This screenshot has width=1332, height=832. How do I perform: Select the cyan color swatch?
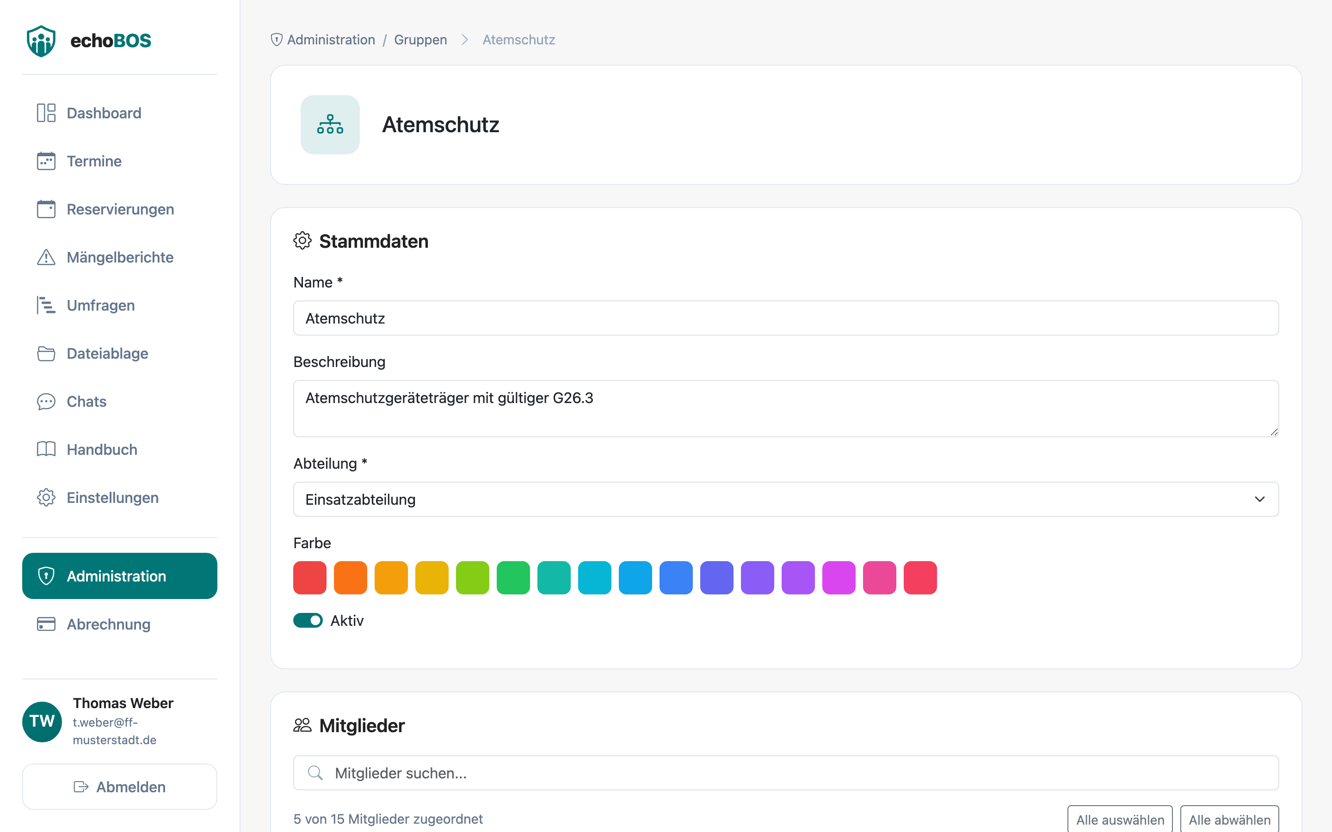(595, 578)
